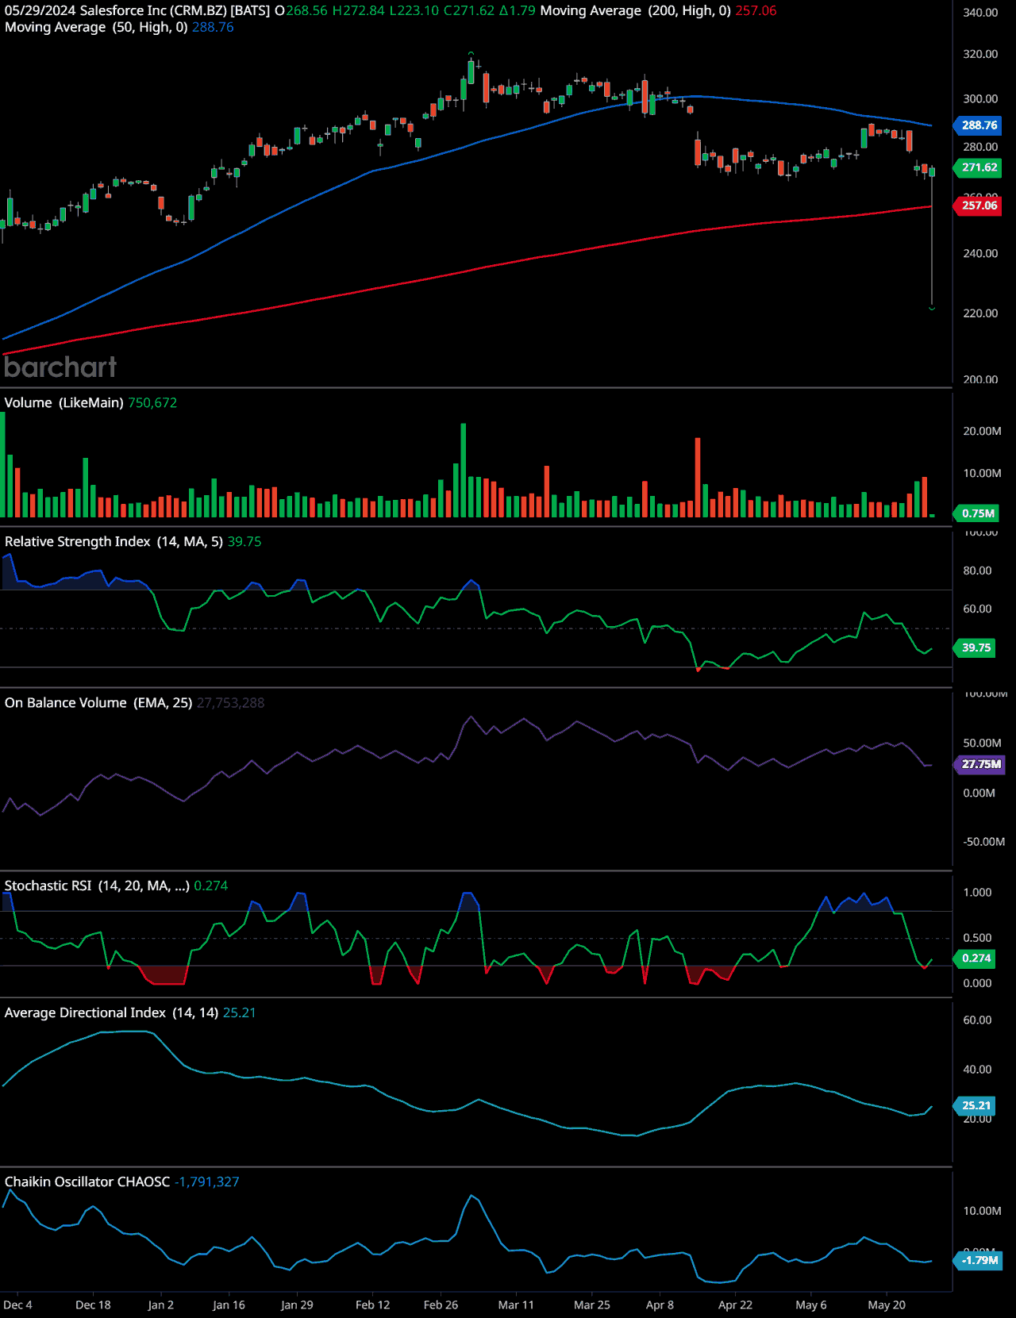Image resolution: width=1016 pixels, height=1318 pixels.
Task: Click the H272.84 high price value
Action: point(358,11)
